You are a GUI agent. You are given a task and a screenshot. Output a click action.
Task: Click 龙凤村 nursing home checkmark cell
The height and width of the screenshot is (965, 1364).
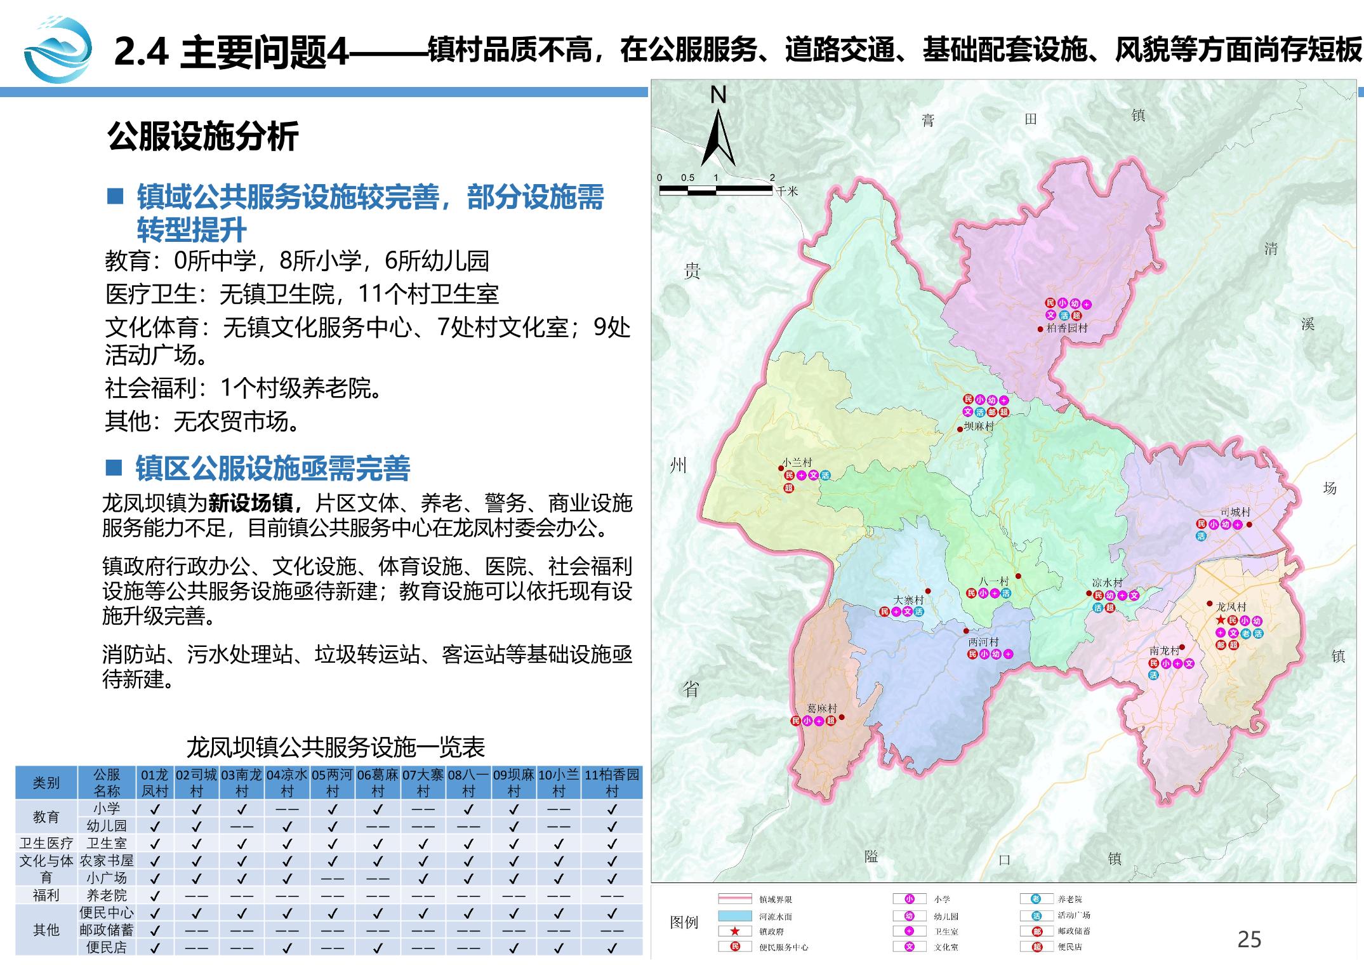[155, 896]
